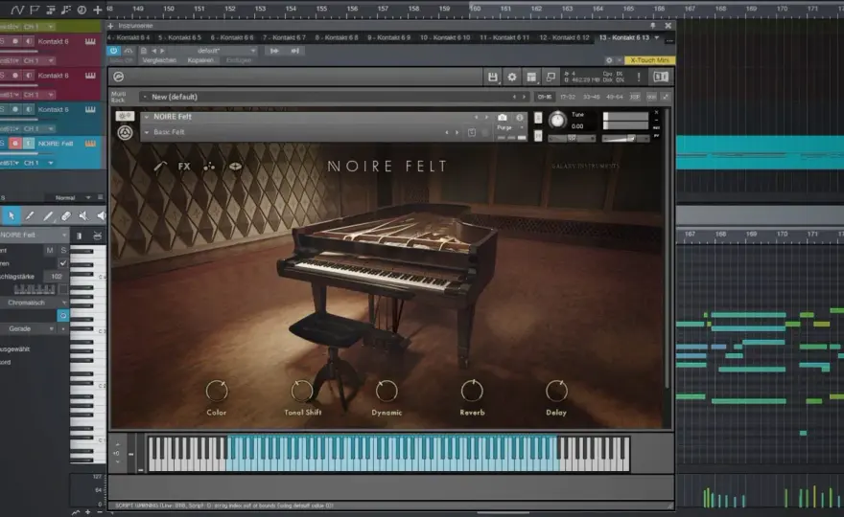The image size is (844, 517).
Task: Select the 17-32 multi rack page
Action: 568,97
